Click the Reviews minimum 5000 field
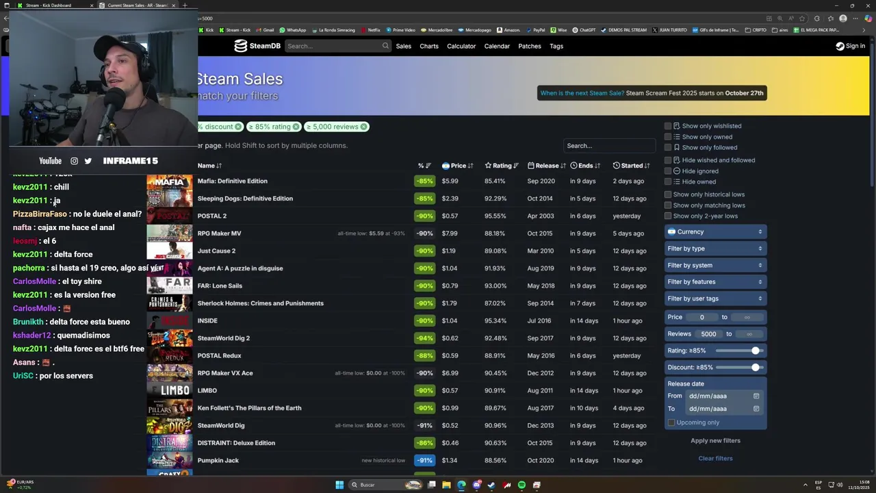This screenshot has width=876, height=493. coord(708,334)
